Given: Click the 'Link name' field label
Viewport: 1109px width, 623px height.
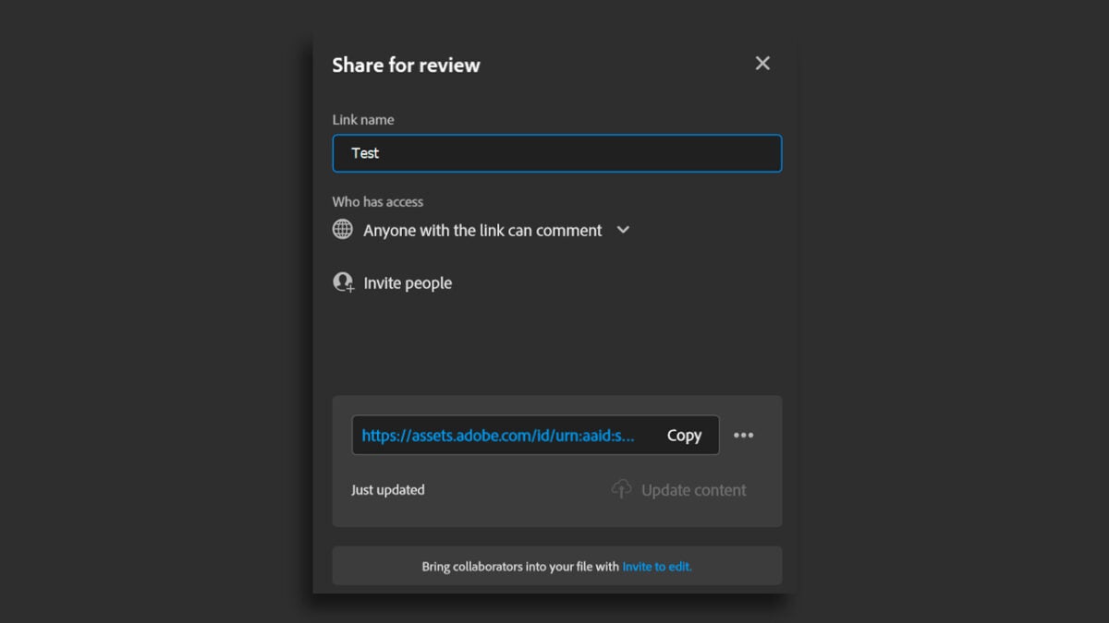Looking at the screenshot, I should pos(363,120).
